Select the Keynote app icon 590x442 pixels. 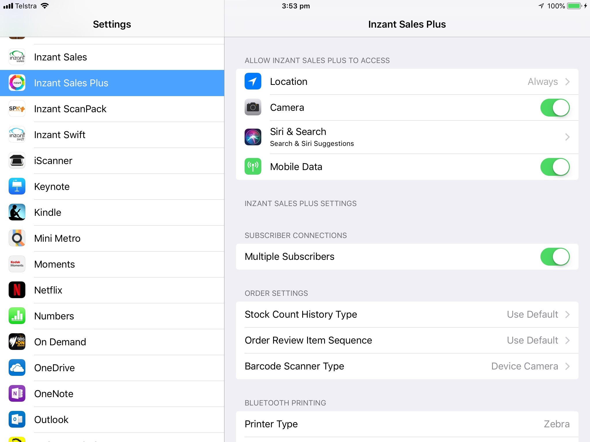pos(17,186)
